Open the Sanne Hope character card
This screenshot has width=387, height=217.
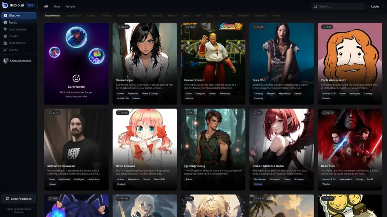pos(145,63)
